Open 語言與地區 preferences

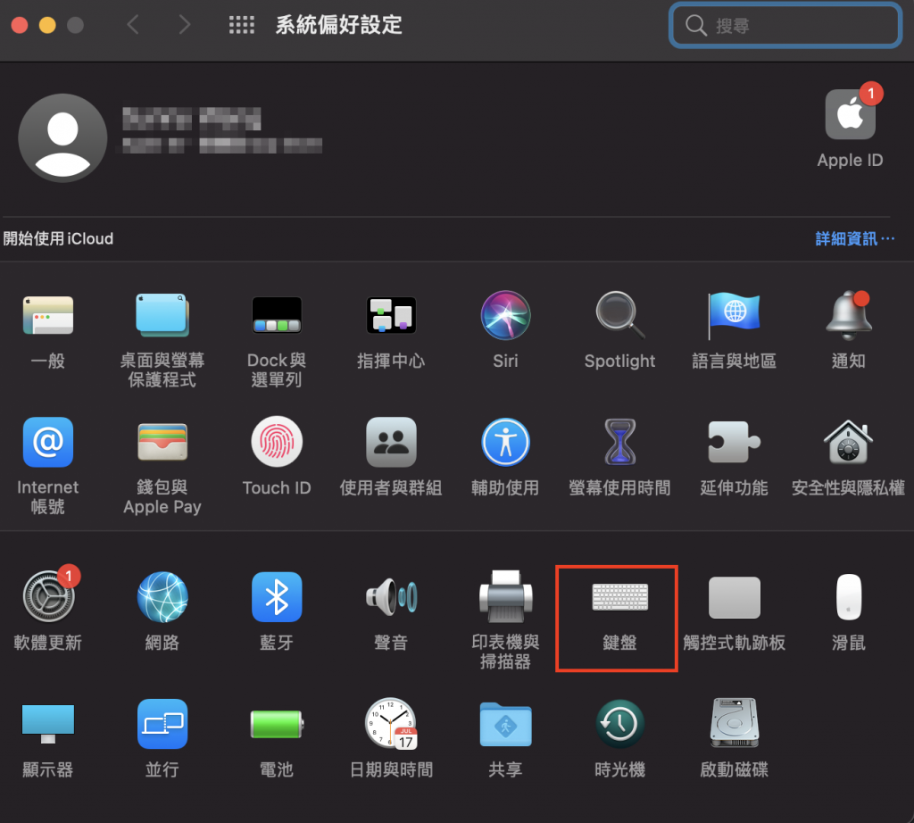[734, 315]
